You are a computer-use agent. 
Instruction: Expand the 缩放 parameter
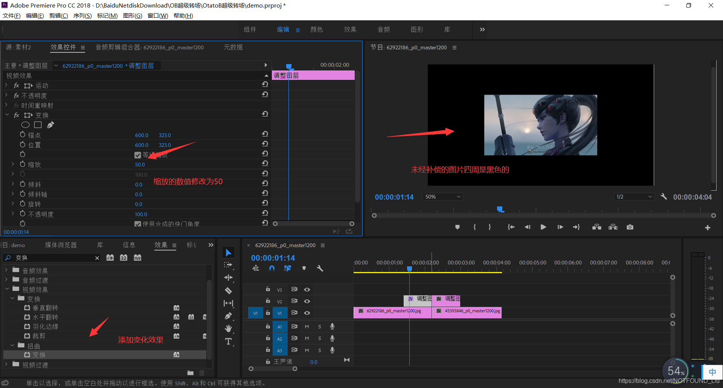[x=12, y=164]
